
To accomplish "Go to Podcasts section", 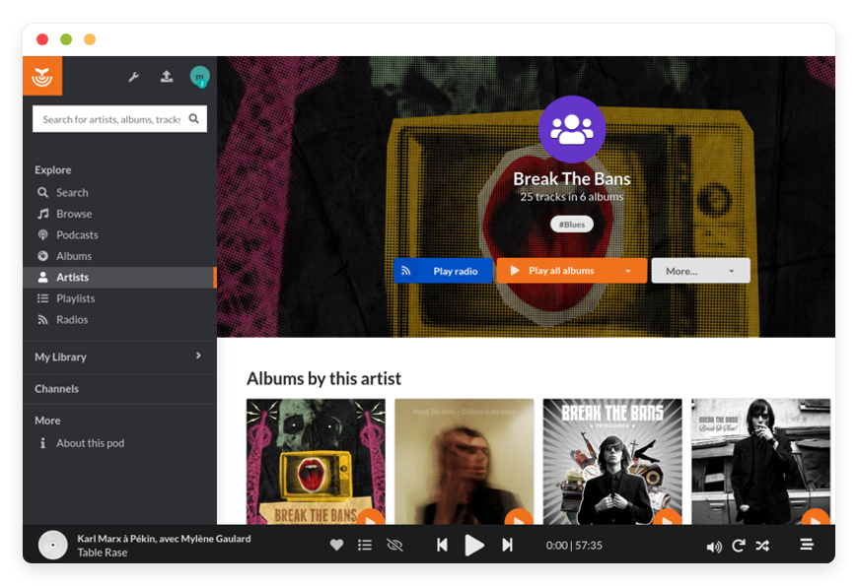I will click(x=119, y=235).
